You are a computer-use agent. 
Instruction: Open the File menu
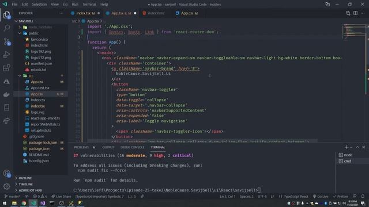[x=14, y=4]
